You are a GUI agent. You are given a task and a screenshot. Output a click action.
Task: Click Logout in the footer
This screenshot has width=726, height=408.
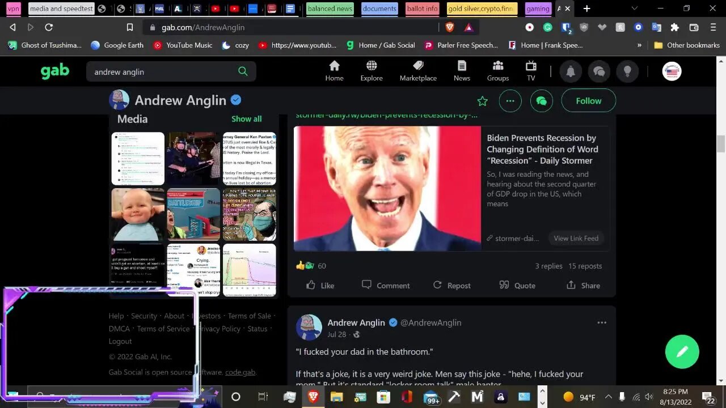(120, 341)
